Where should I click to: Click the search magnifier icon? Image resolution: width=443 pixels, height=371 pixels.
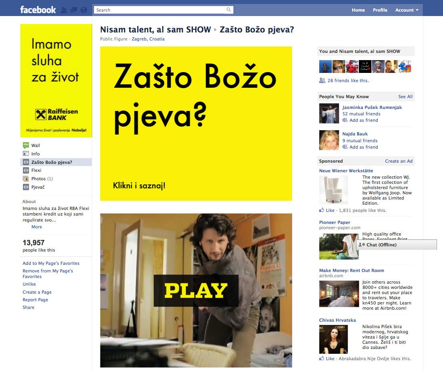pyautogui.click(x=229, y=10)
